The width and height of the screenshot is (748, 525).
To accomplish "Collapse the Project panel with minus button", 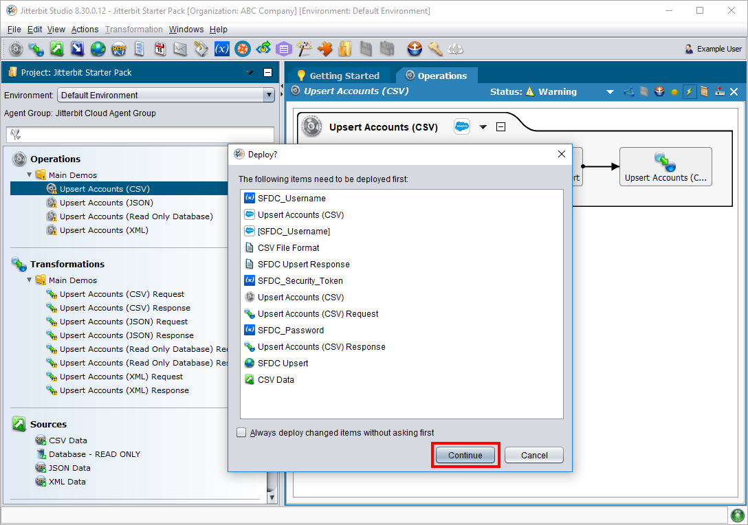I will click(x=267, y=73).
